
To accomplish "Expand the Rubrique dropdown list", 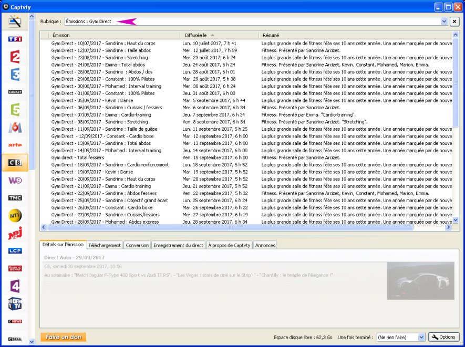I will point(444,22).
